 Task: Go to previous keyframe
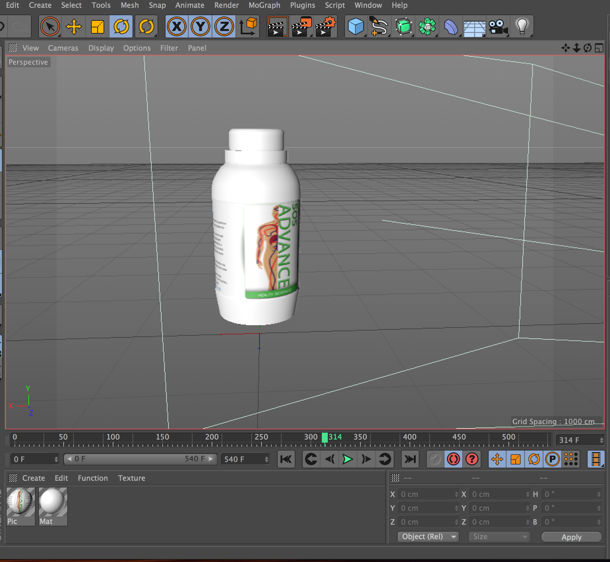point(311,459)
